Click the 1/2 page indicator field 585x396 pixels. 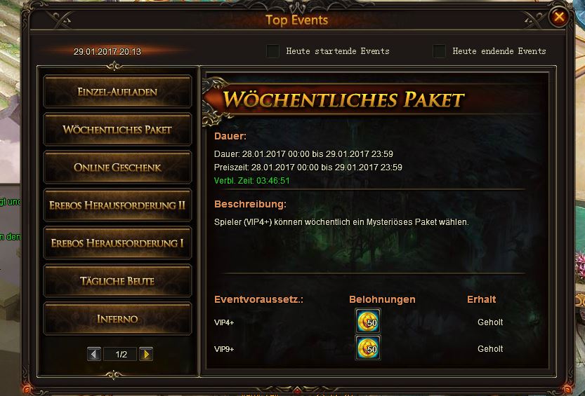120,355
